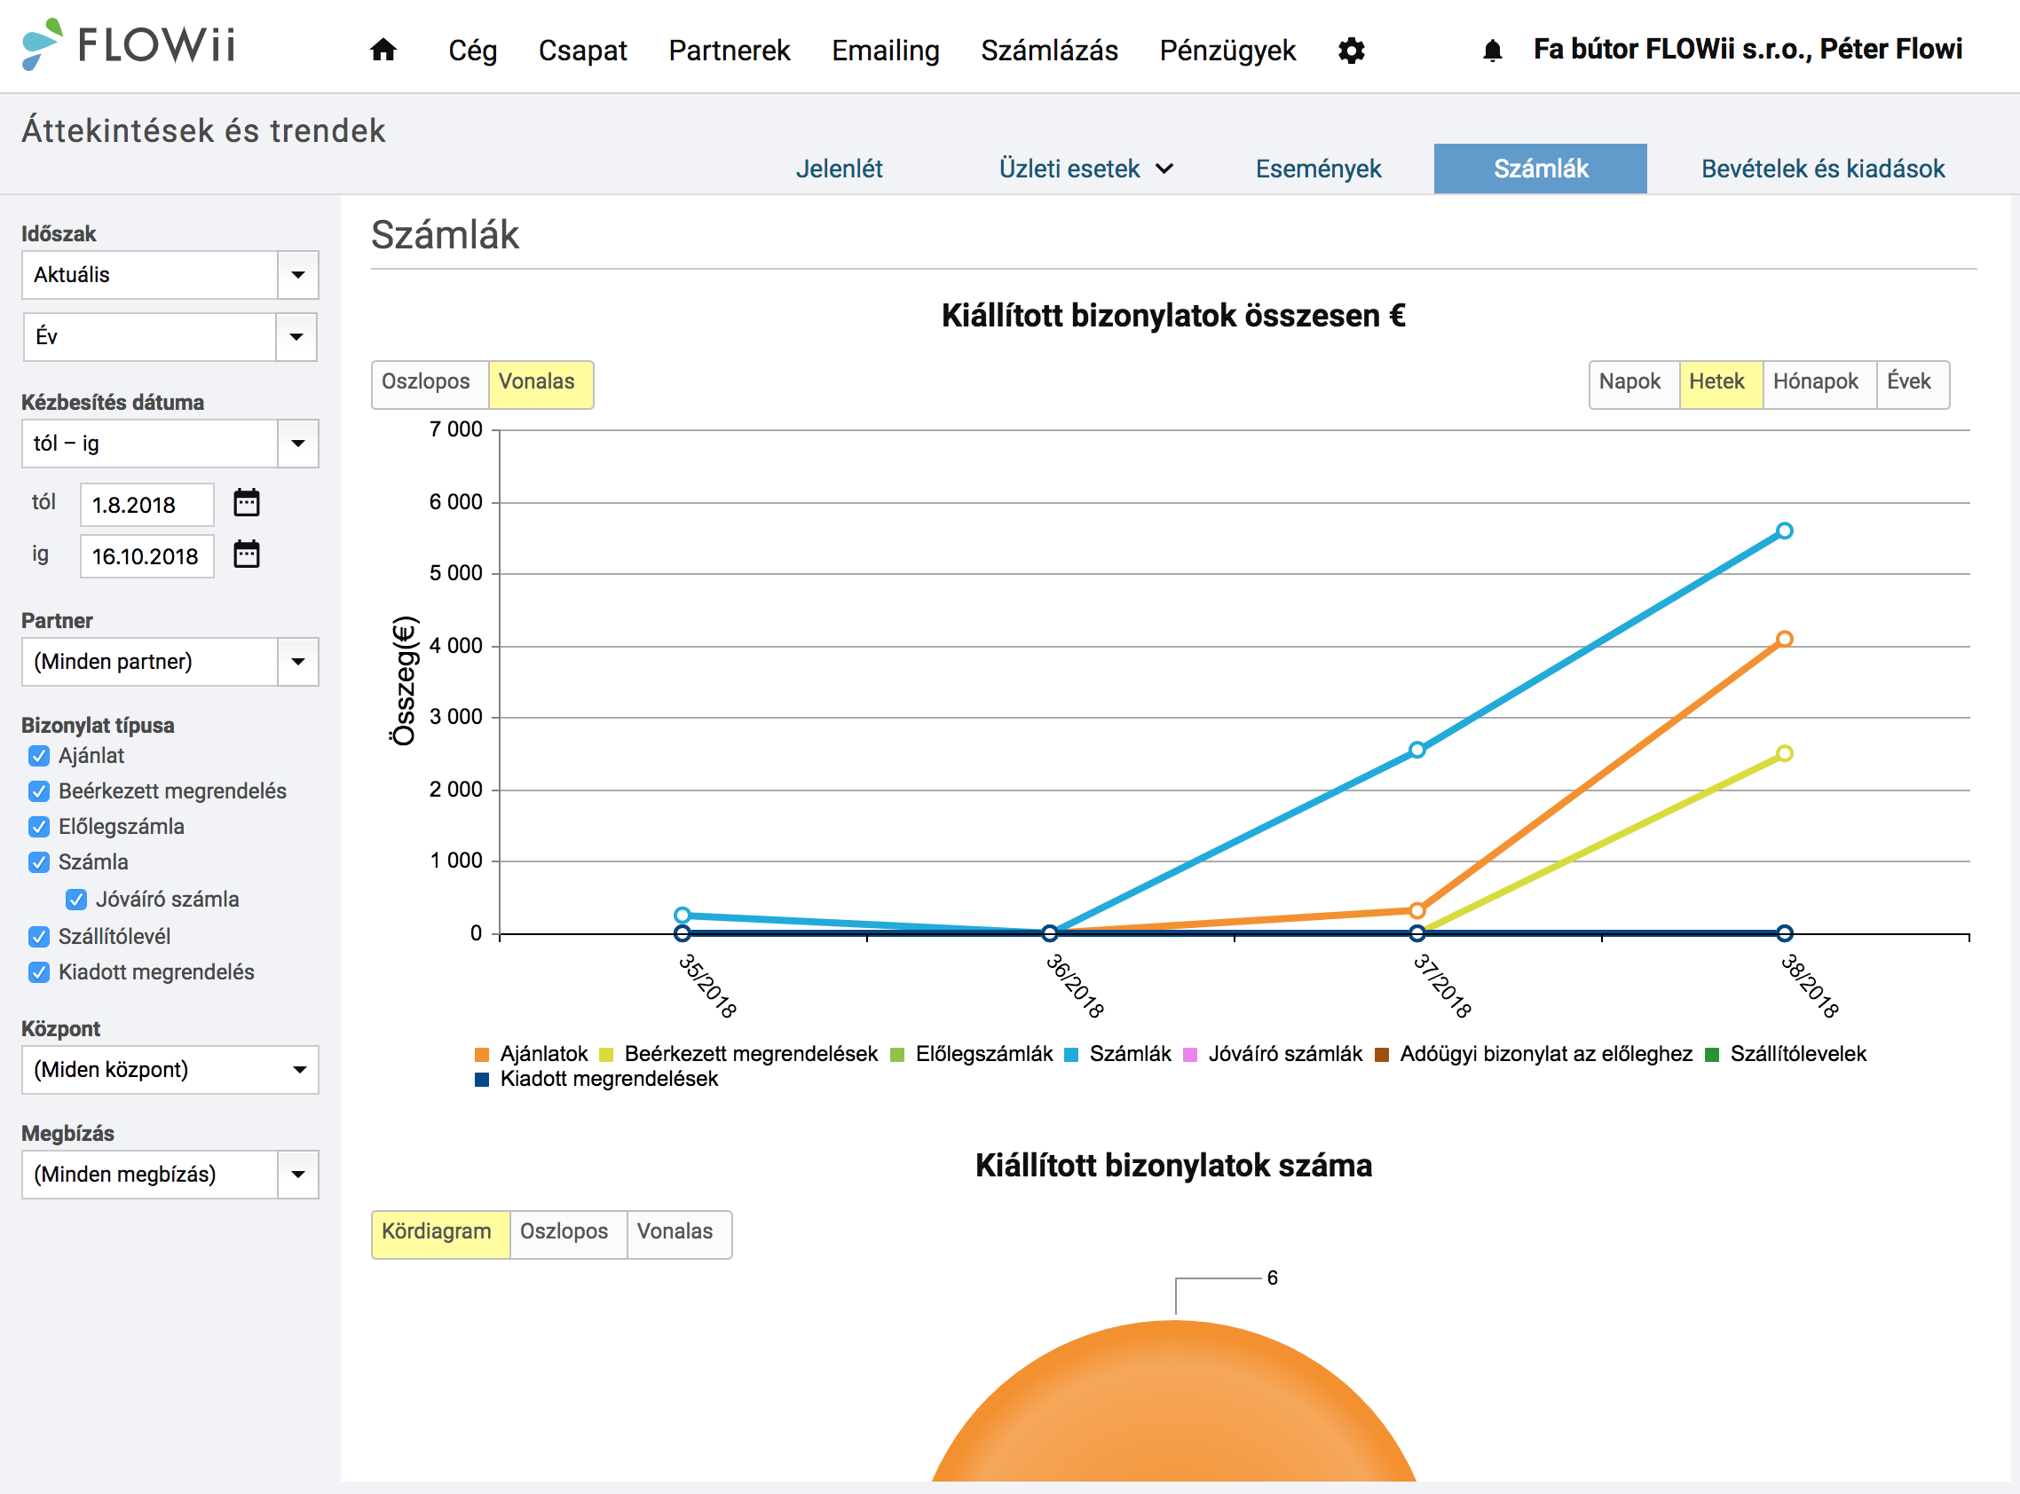Viewport: 2020px width, 1494px height.
Task: Uncheck the Ajánlat checkbox
Action: (x=39, y=756)
